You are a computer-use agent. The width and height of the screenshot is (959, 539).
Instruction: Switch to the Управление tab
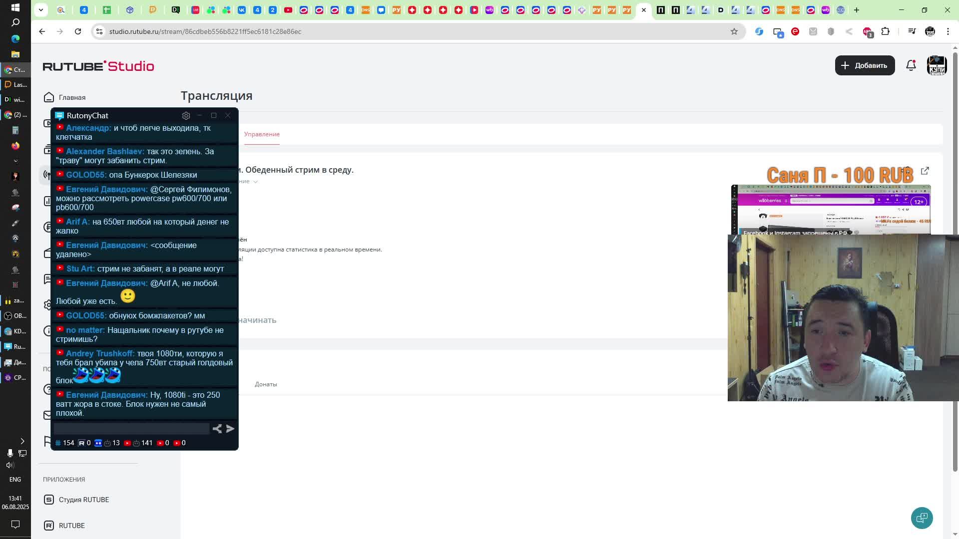tap(262, 134)
